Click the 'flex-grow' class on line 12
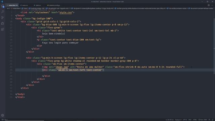 (53, 28)
